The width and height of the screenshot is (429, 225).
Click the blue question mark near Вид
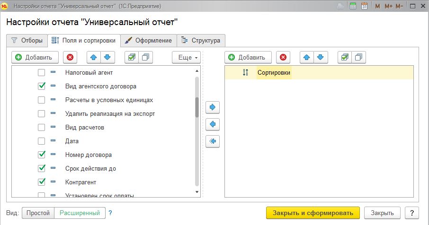tap(110, 213)
